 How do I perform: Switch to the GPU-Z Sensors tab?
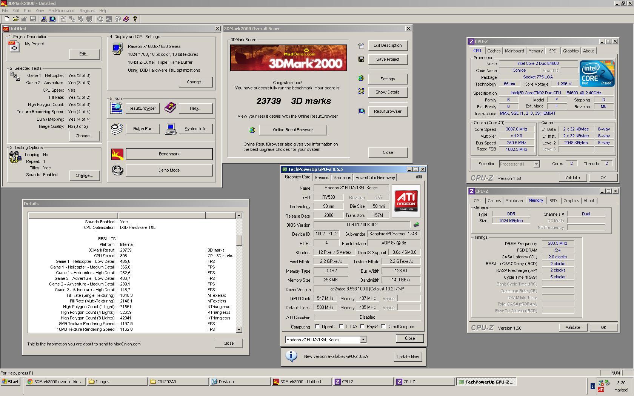[322, 178]
